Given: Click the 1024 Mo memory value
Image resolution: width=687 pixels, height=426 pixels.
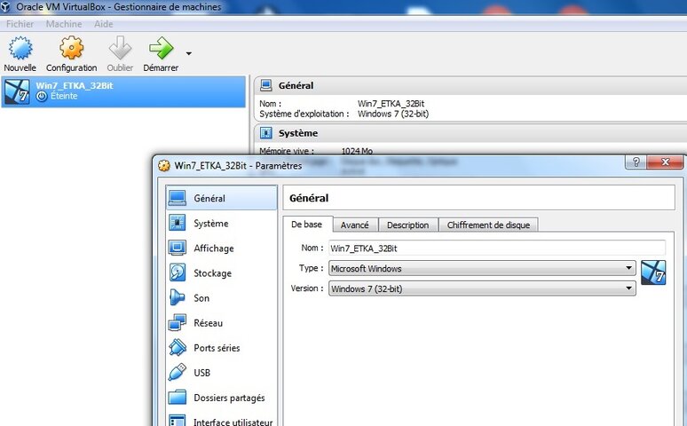Looking at the screenshot, I should [x=357, y=151].
